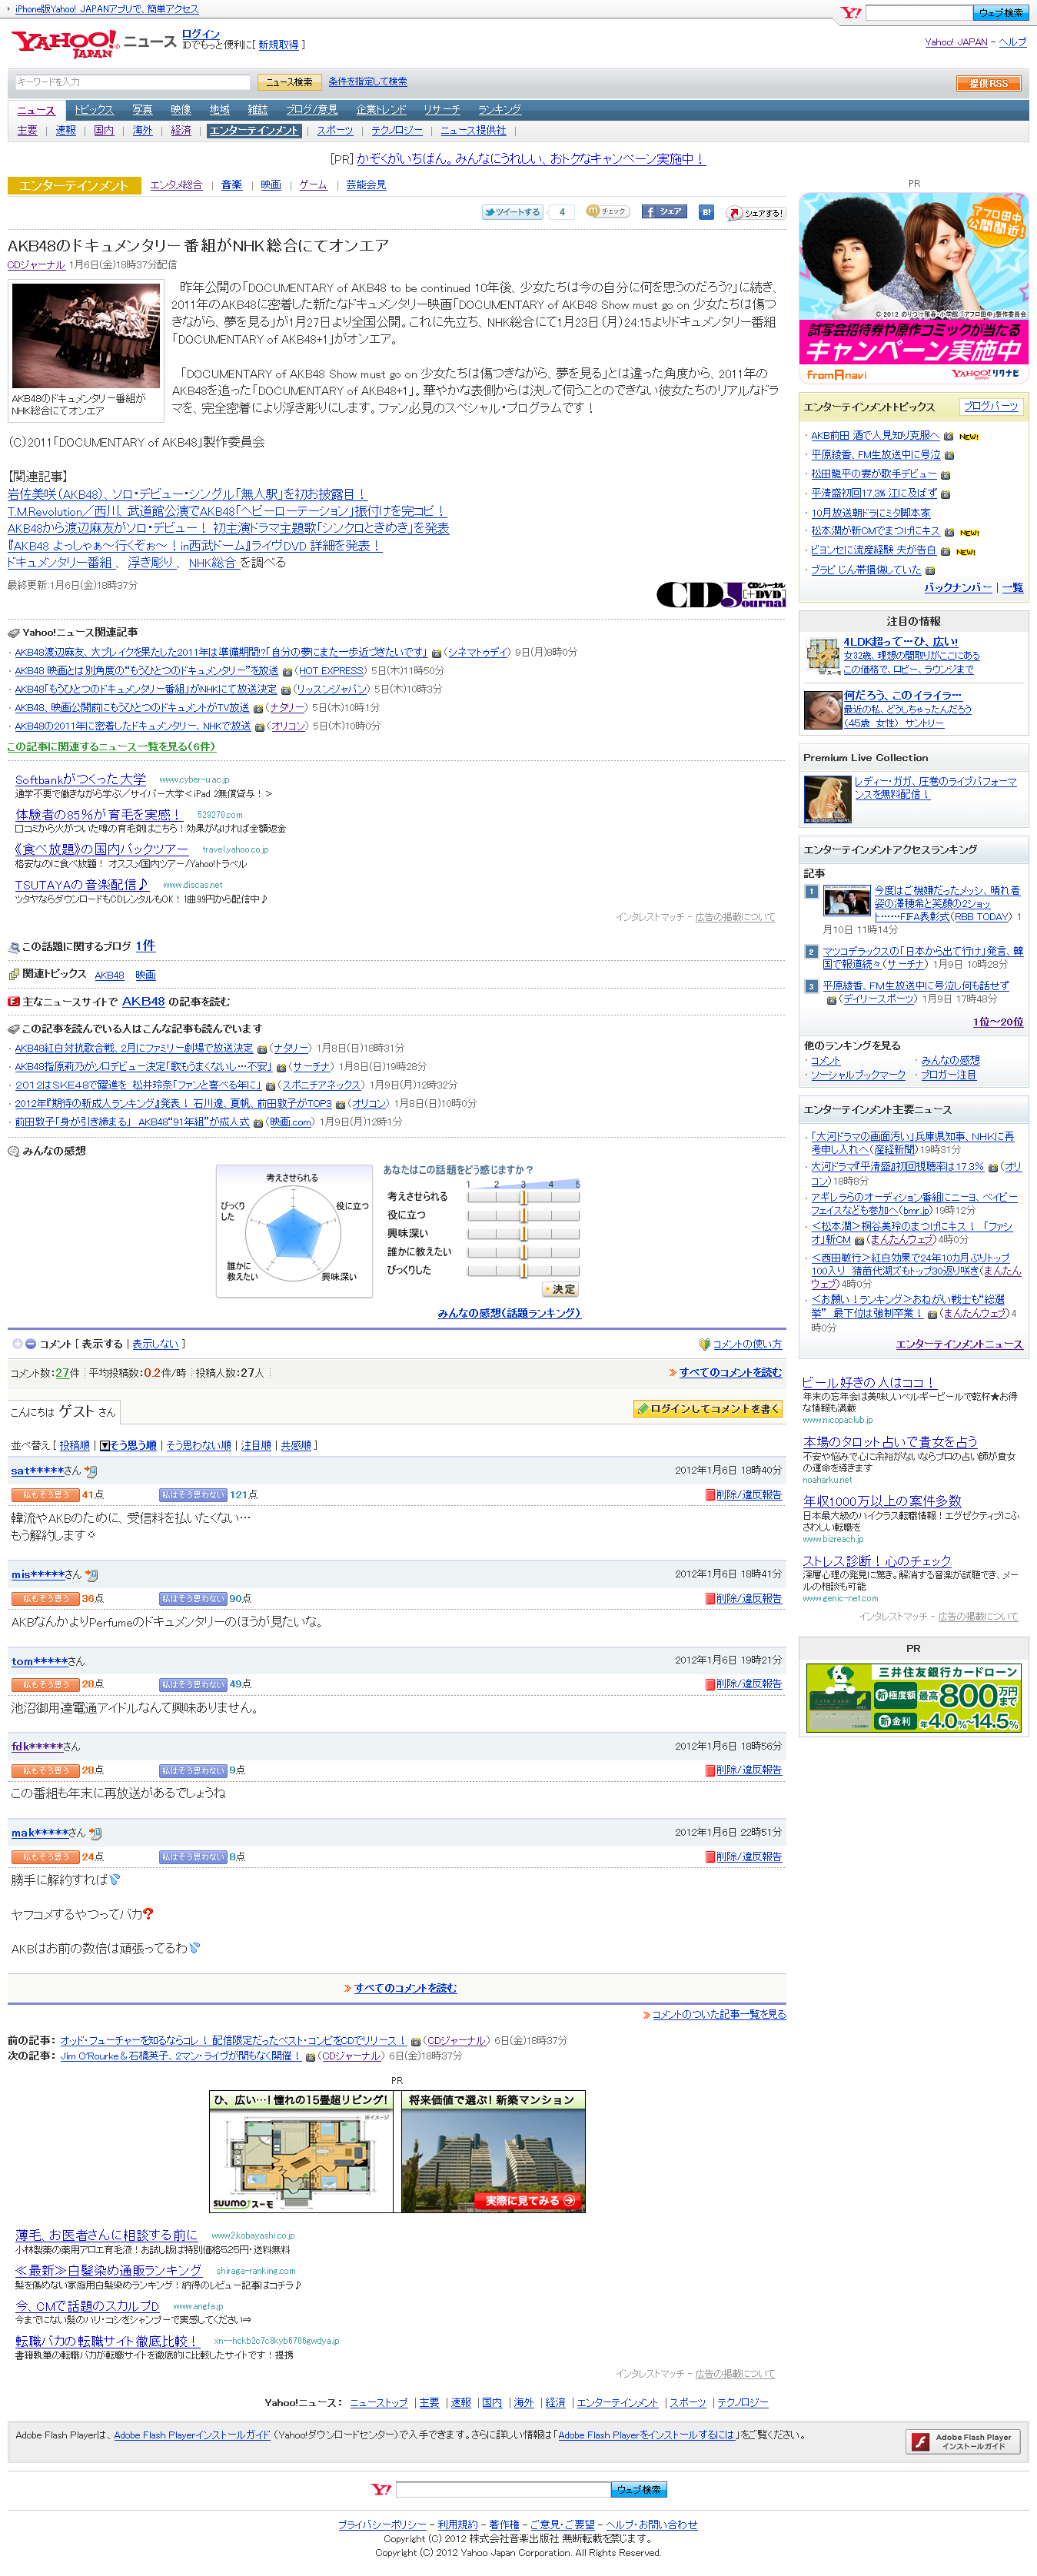Open the 写真 tab in navigation
The height and width of the screenshot is (2576, 1037).
(143, 110)
